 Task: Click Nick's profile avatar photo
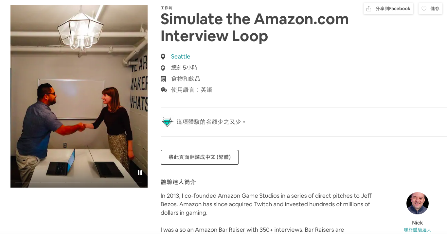417,203
